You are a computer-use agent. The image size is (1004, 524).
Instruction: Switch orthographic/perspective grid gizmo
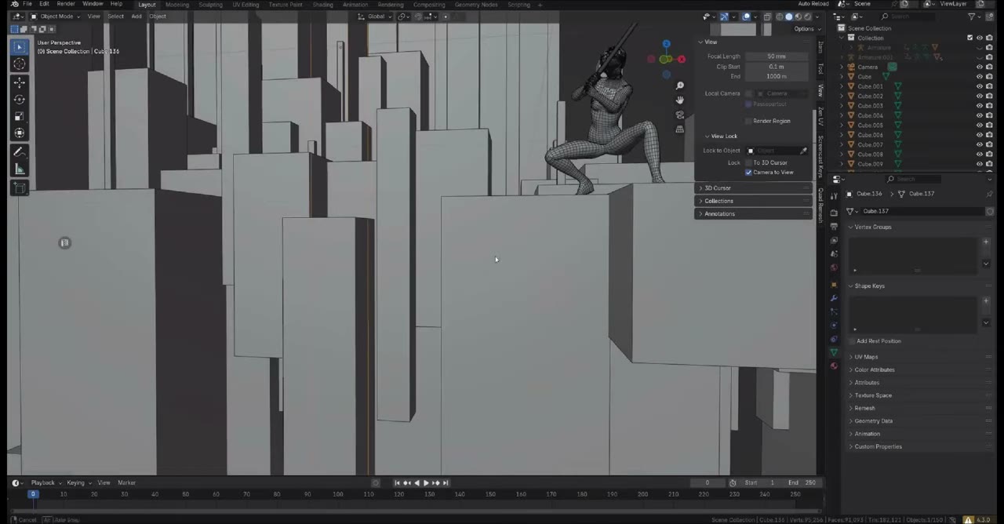pyautogui.click(x=680, y=129)
